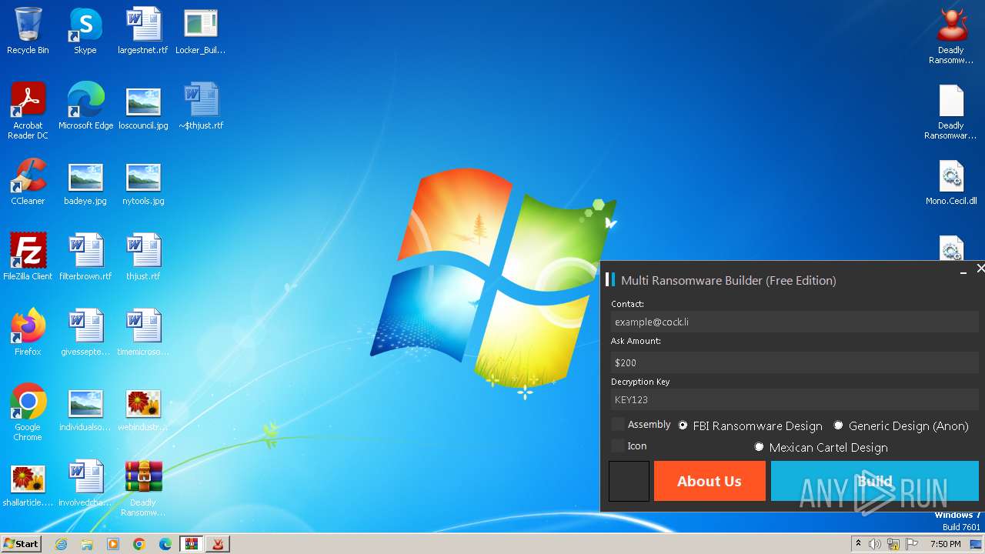
Task: Minimize the Multi Ransomware Builder window
Action: point(963,272)
